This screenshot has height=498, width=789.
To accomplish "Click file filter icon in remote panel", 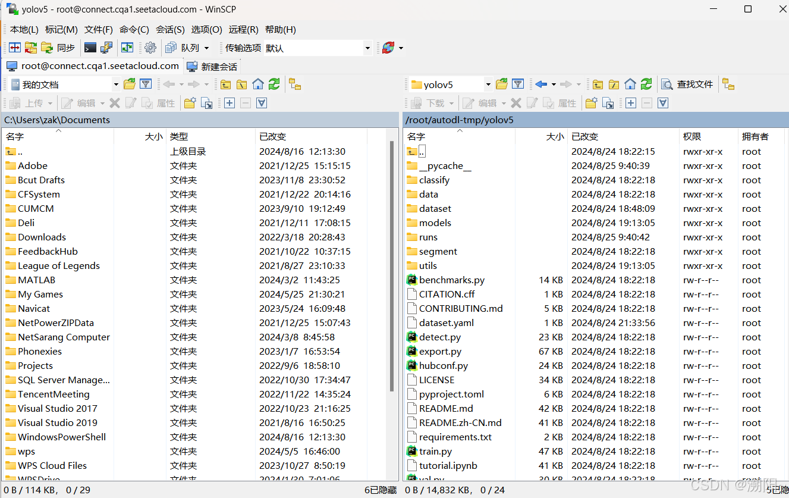I will [x=518, y=84].
